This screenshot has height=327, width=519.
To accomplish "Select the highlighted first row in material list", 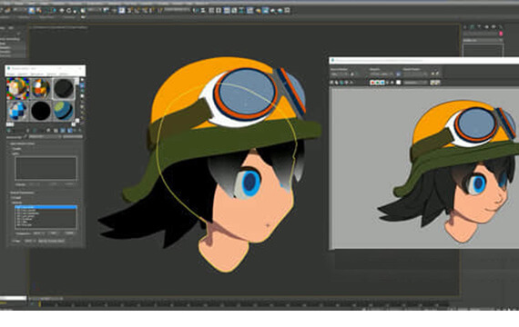I will pyautogui.click(x=46, y=207).
